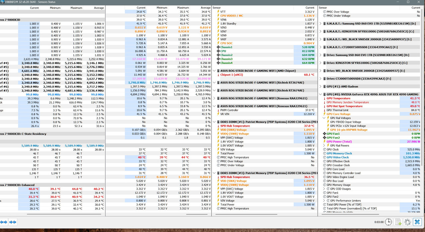This screenshot has width=425, height=232.
Task: Click the chip icon beside DDR5 DIMM [#1]
Action: tap(218, 122)
